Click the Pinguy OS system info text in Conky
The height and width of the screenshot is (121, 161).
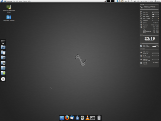(149, 7)
